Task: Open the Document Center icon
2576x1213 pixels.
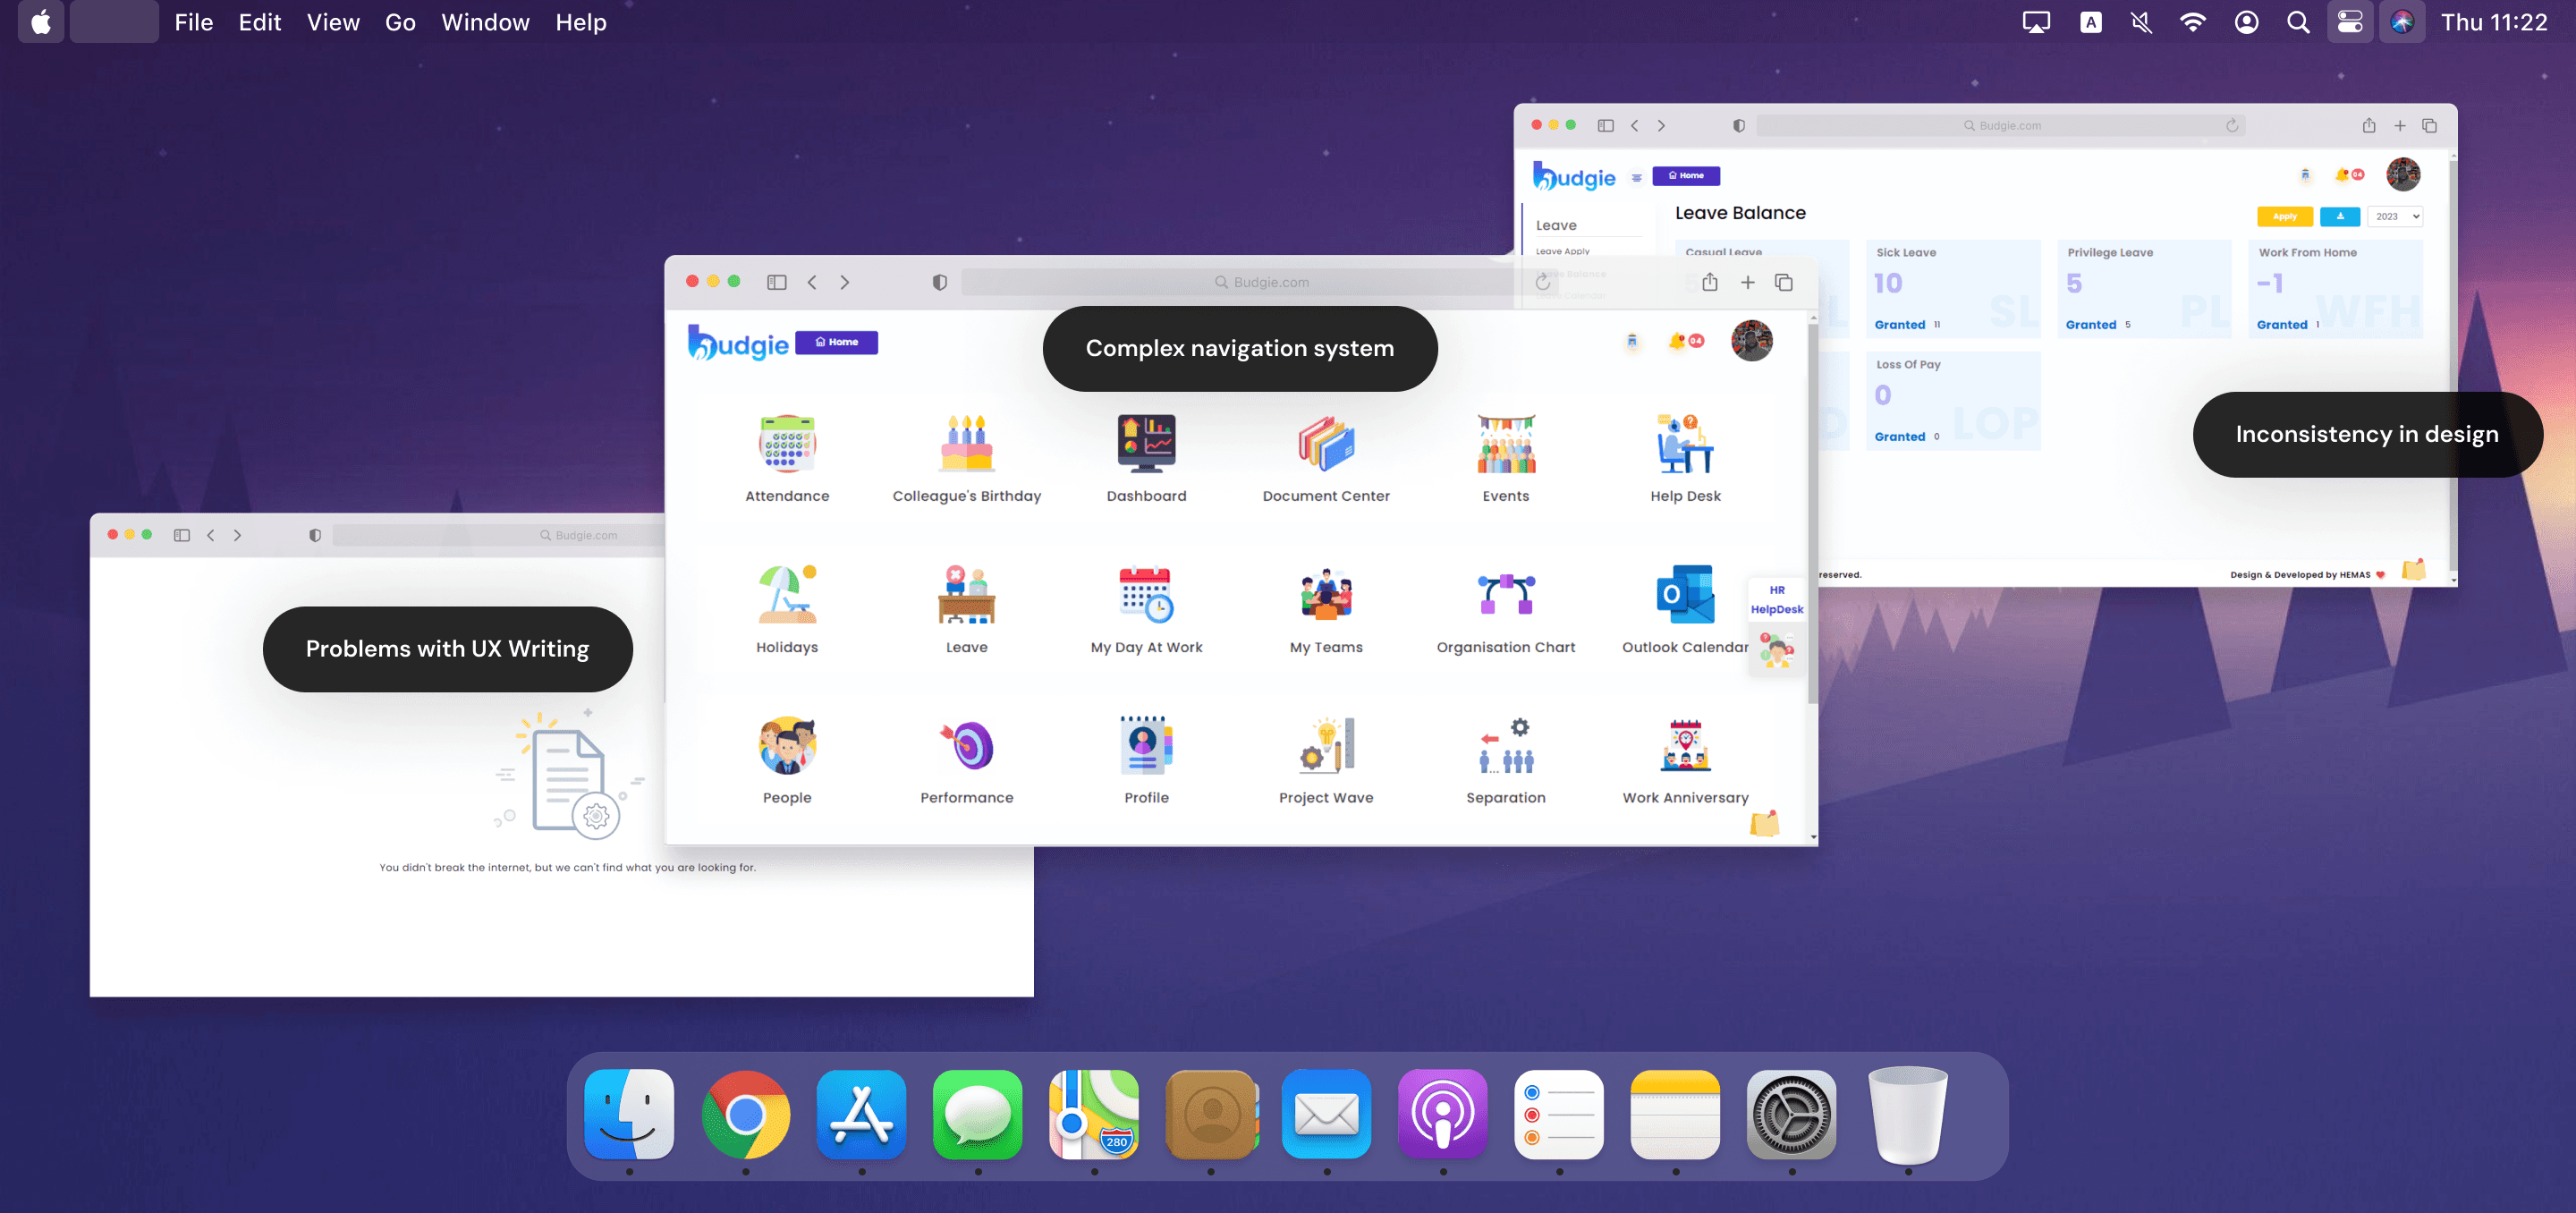Action: coord(1326,444)
